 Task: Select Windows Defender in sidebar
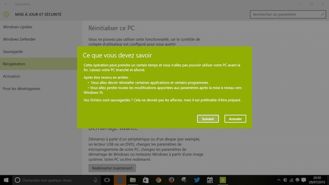(19, 39)
